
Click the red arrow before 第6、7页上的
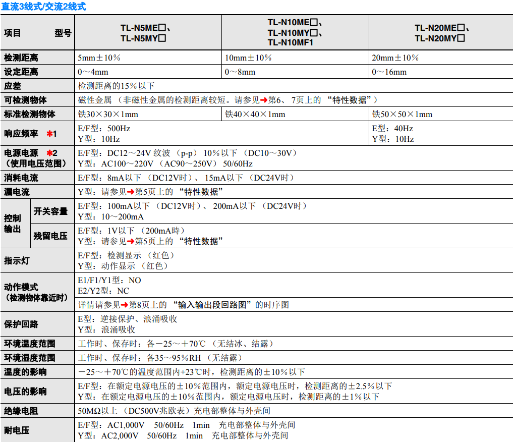click(264, 100)
